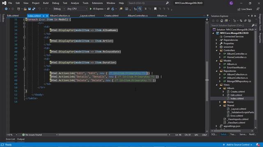Click the browser refresh icon in the toolbar
Image resolution: width=263 pixels, height=147 pixels.
(x=113, y=9)
